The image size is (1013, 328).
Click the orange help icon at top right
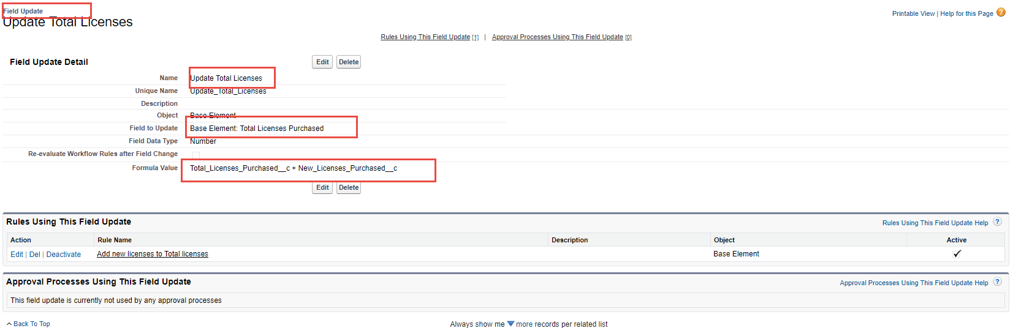(x=1001, y=12)
